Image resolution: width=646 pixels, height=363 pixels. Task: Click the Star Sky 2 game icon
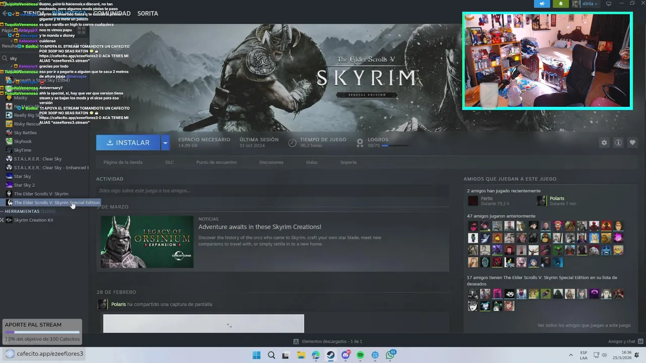tap(9, 185)
